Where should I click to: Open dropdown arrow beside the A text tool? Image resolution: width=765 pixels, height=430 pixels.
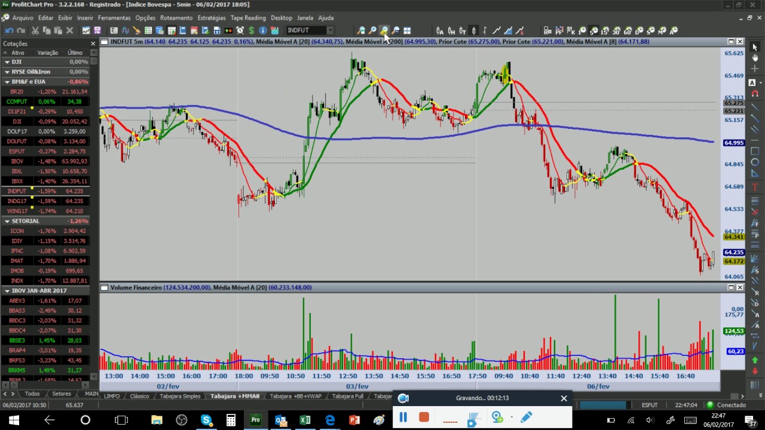760,82
